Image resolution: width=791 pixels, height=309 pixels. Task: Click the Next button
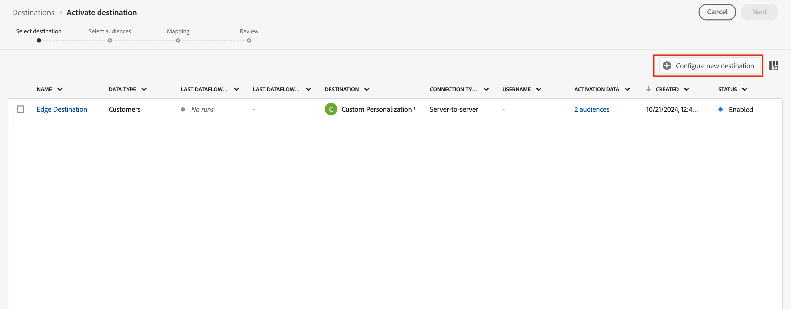coord(759,12)
